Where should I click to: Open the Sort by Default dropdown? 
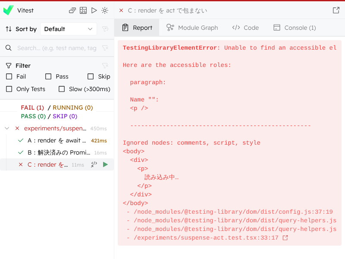click(x=69, y=29)
